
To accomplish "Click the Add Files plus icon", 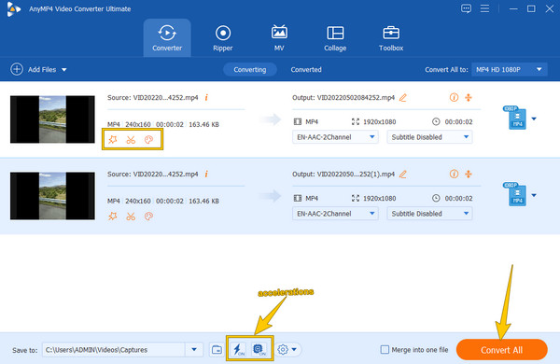I will [17, 69].
